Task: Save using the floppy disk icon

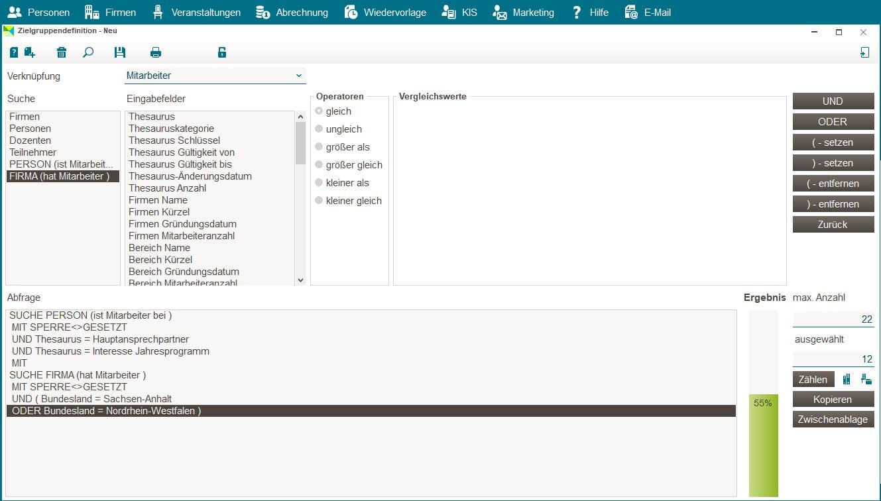Action: (120, 52)
